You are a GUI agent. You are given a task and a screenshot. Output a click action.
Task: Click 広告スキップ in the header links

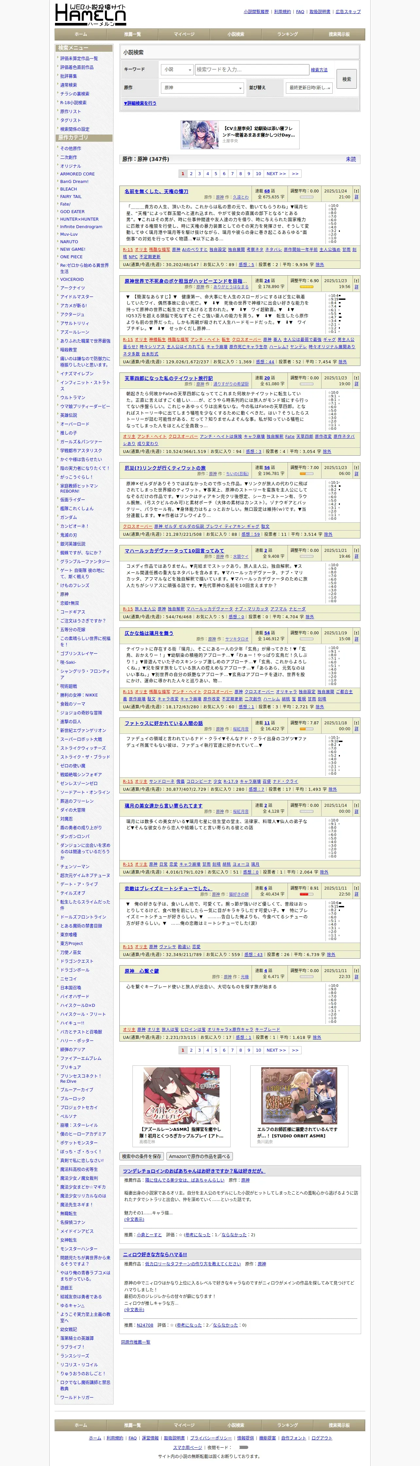point(348,11)
